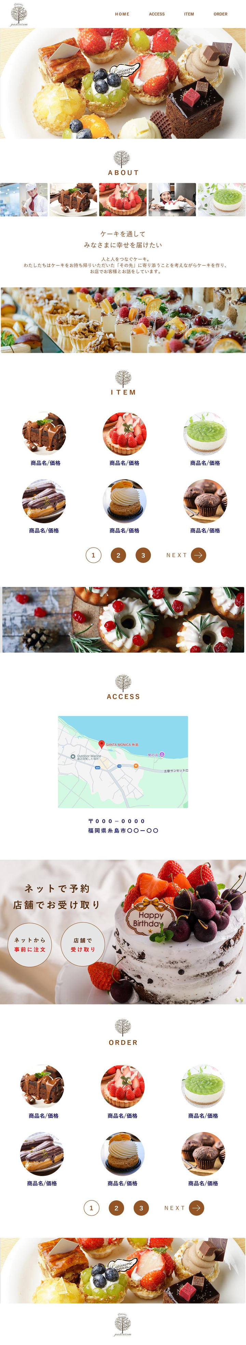Open ORDER from the top navigation
246x1345 pixels.
[x=220, y=14]
